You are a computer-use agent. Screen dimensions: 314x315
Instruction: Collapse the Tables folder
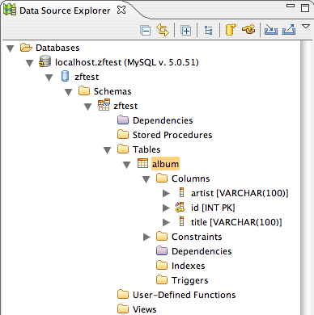108,150
